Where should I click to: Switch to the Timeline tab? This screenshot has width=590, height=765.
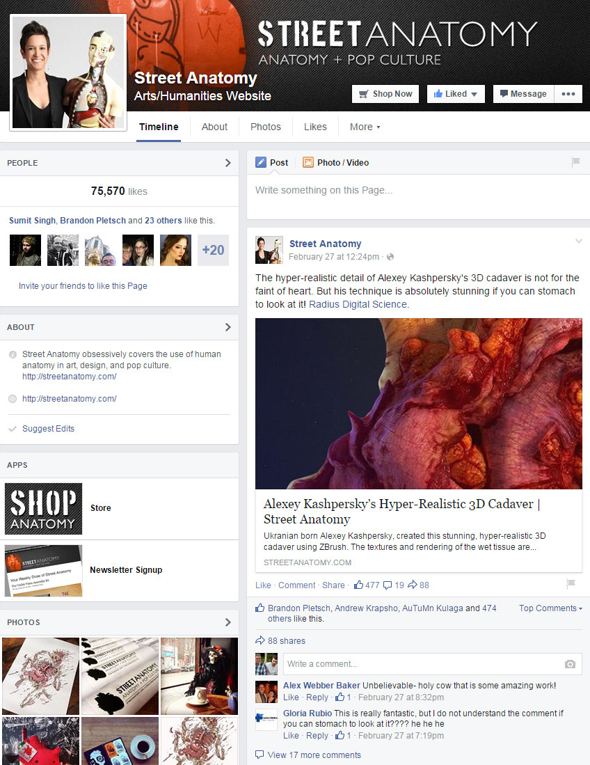(x=159, y=127)
